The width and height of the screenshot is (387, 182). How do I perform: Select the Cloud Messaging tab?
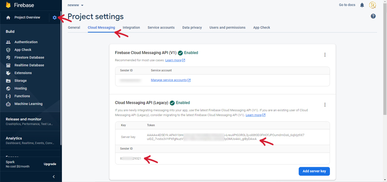(x=102, y=28)
